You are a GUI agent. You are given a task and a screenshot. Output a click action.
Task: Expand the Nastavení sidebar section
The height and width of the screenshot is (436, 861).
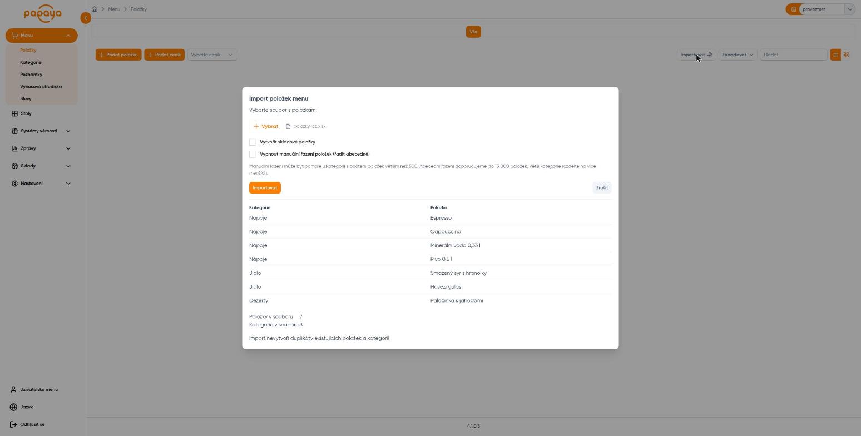tap(42, 184)
